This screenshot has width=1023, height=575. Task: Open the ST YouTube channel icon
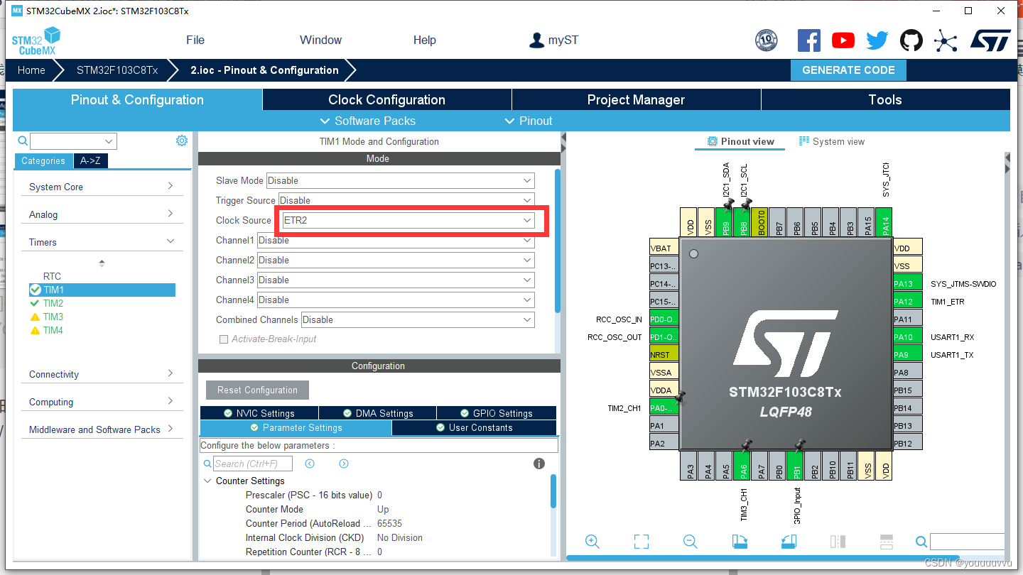click(843, 40)
